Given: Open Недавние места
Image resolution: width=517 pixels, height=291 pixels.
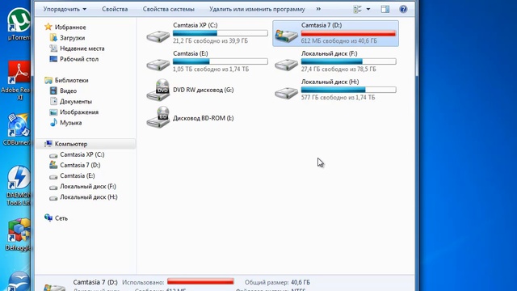Looking at the screenshot, I should tap(82, 48).
